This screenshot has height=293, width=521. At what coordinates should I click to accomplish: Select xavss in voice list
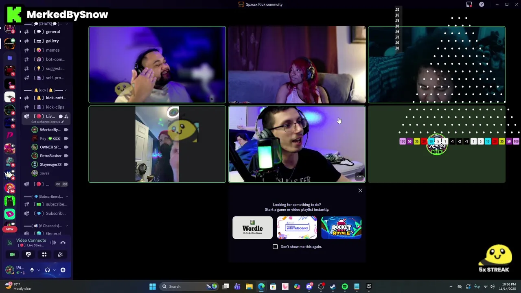tap(50, 173)
